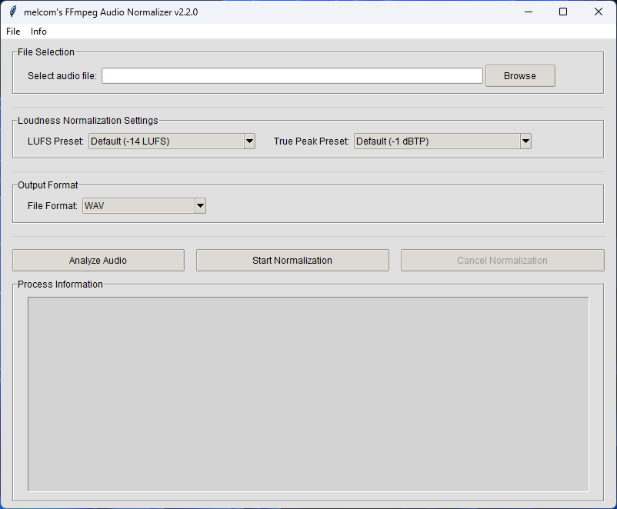
Task: Click the Analyze Audio button
Action: [x=98, y=260]
